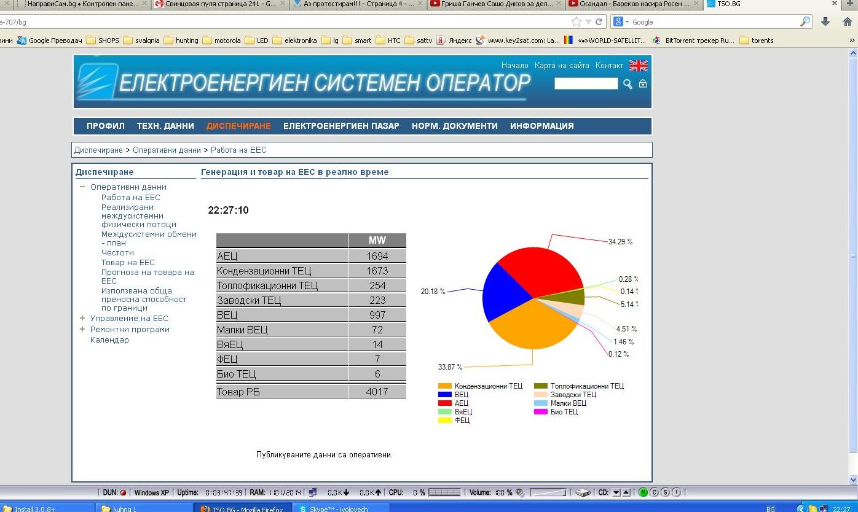
Task: Click the site search magnifier icon
Action: [628, 83]
